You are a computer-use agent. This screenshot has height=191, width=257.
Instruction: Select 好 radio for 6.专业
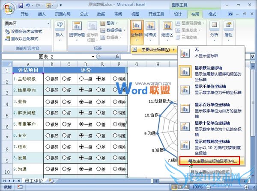click(x=64, y=135)
